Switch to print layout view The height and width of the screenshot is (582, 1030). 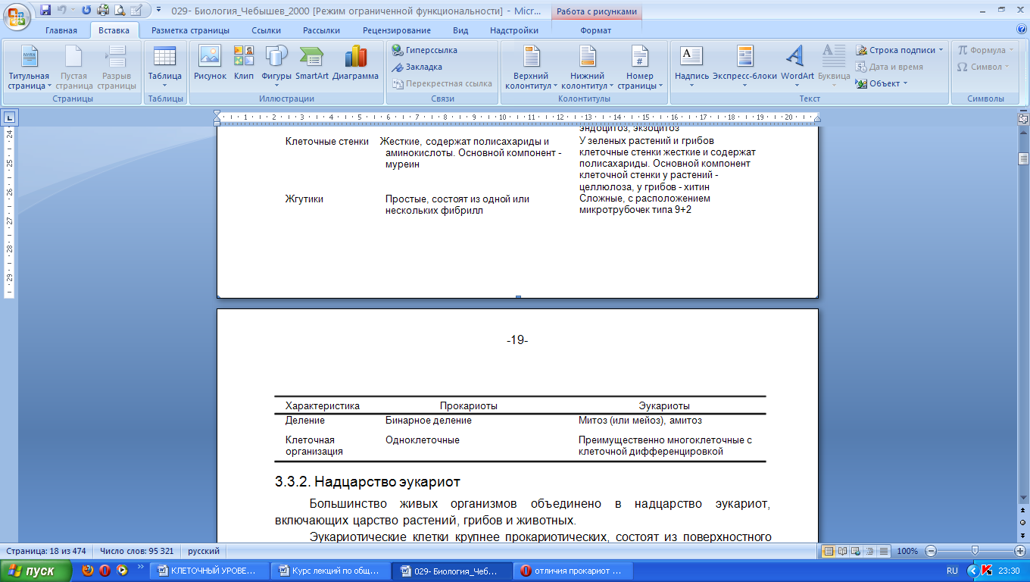click(x=829, y=551)
